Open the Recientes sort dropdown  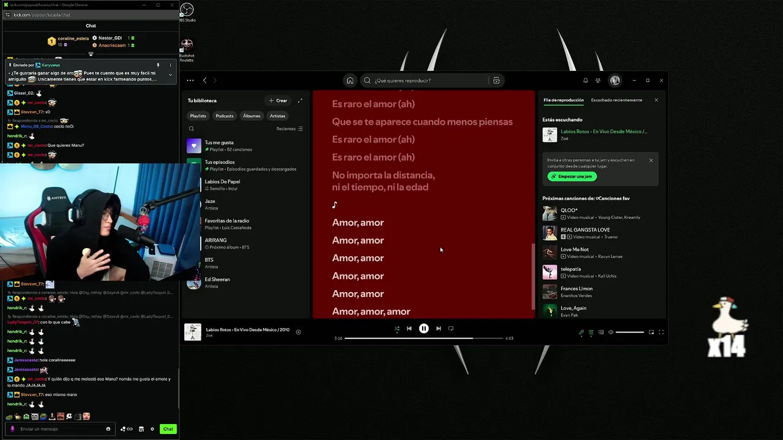point(289,128)
